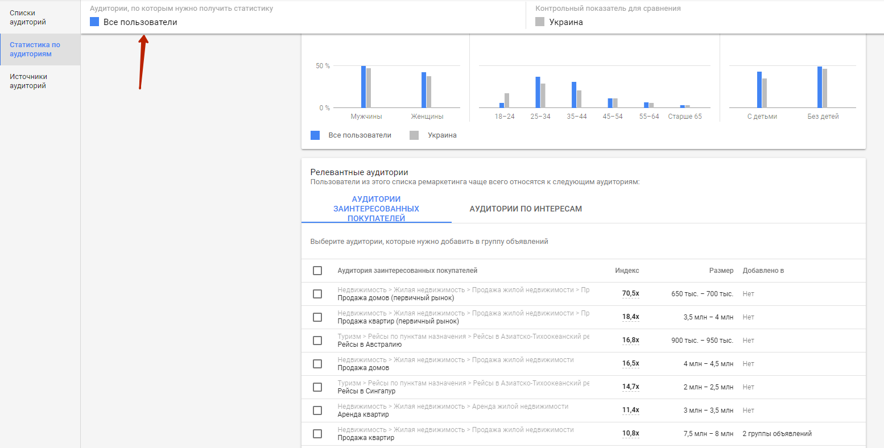Image resolution: width=884 pixels, height=448 pixels.
Task: Click the 'Индекс' column header
Action: (627, 271)
